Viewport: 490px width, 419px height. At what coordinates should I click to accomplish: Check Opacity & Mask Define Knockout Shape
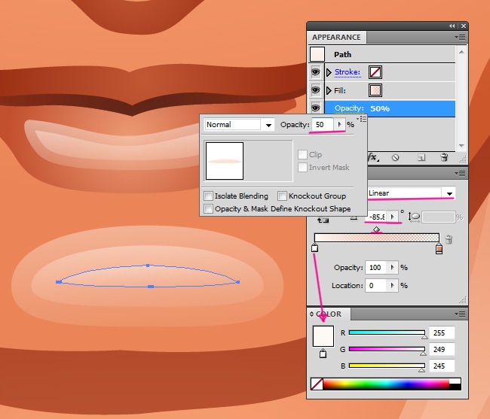tap(208, 208)
